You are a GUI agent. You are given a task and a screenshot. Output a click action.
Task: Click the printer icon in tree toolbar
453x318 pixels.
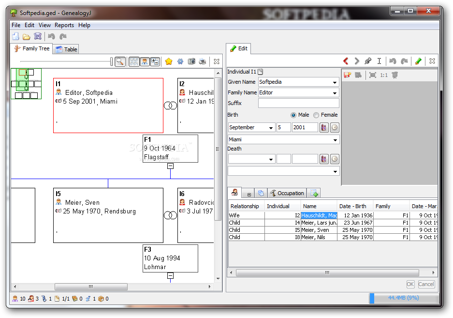click(x=203, y=61)
